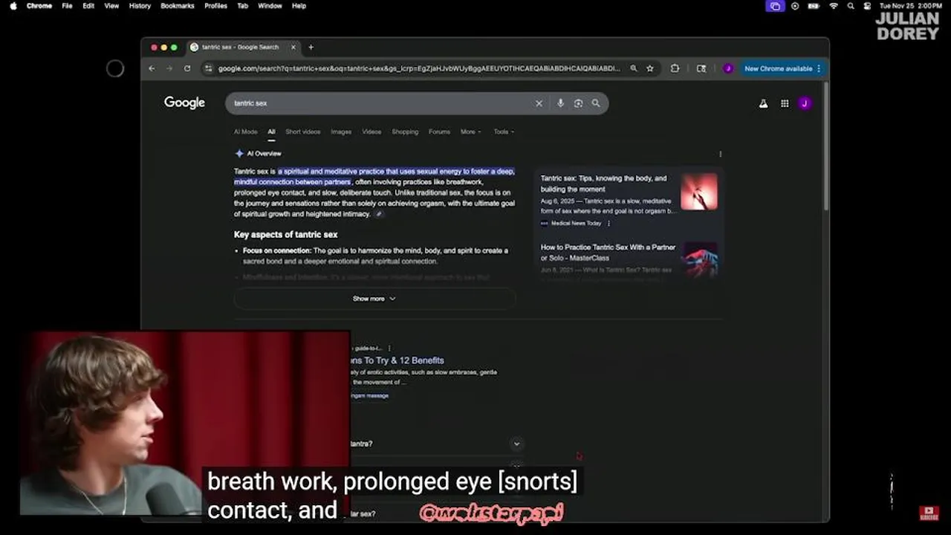Open Spotlight search in the menu bar

[851, 6]
